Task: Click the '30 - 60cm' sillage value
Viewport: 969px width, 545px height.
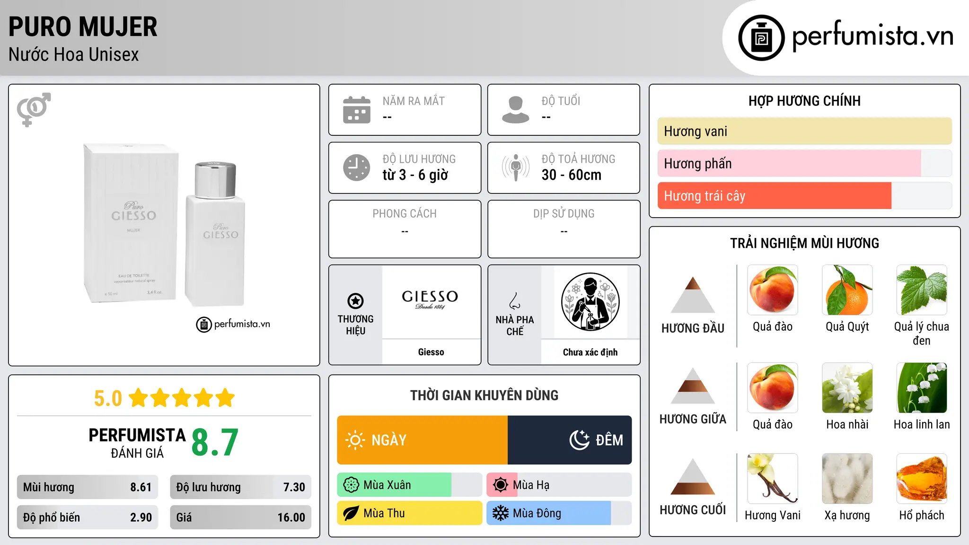Action: pyautogui.click(x=572, y=175)
